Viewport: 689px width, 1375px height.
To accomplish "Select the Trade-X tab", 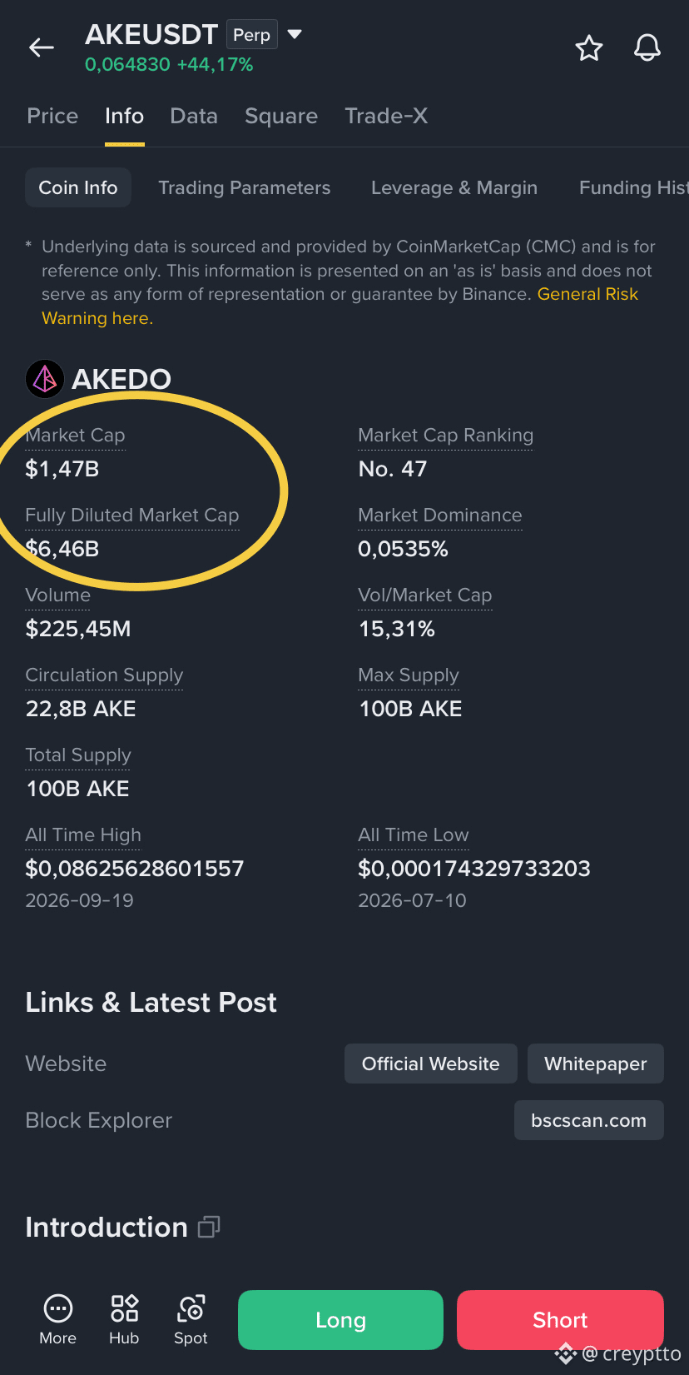I will click(386, 116).
